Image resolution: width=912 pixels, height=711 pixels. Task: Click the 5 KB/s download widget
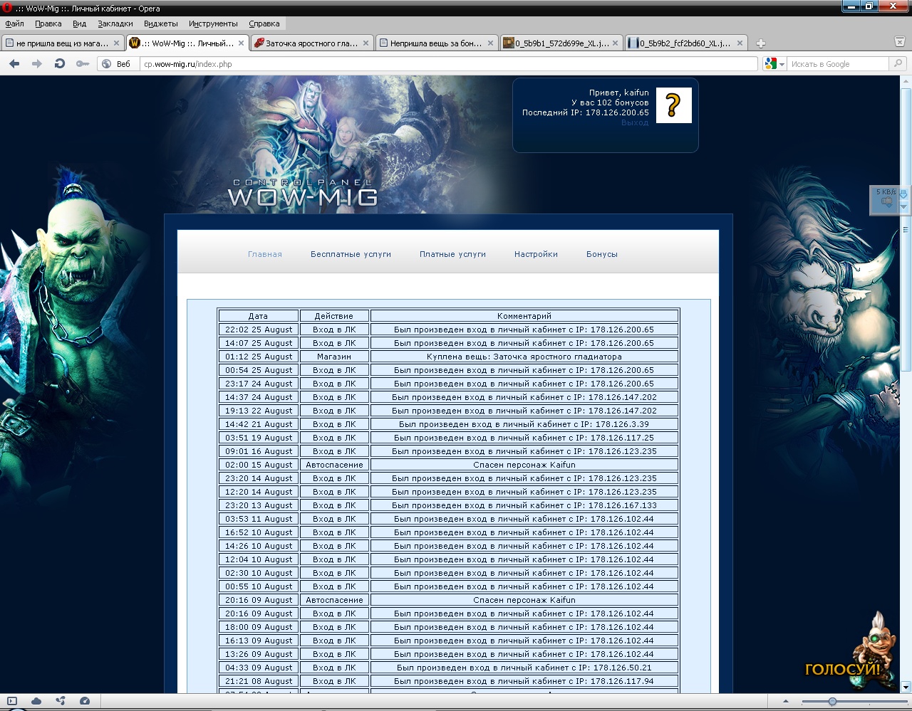[886, 199]
